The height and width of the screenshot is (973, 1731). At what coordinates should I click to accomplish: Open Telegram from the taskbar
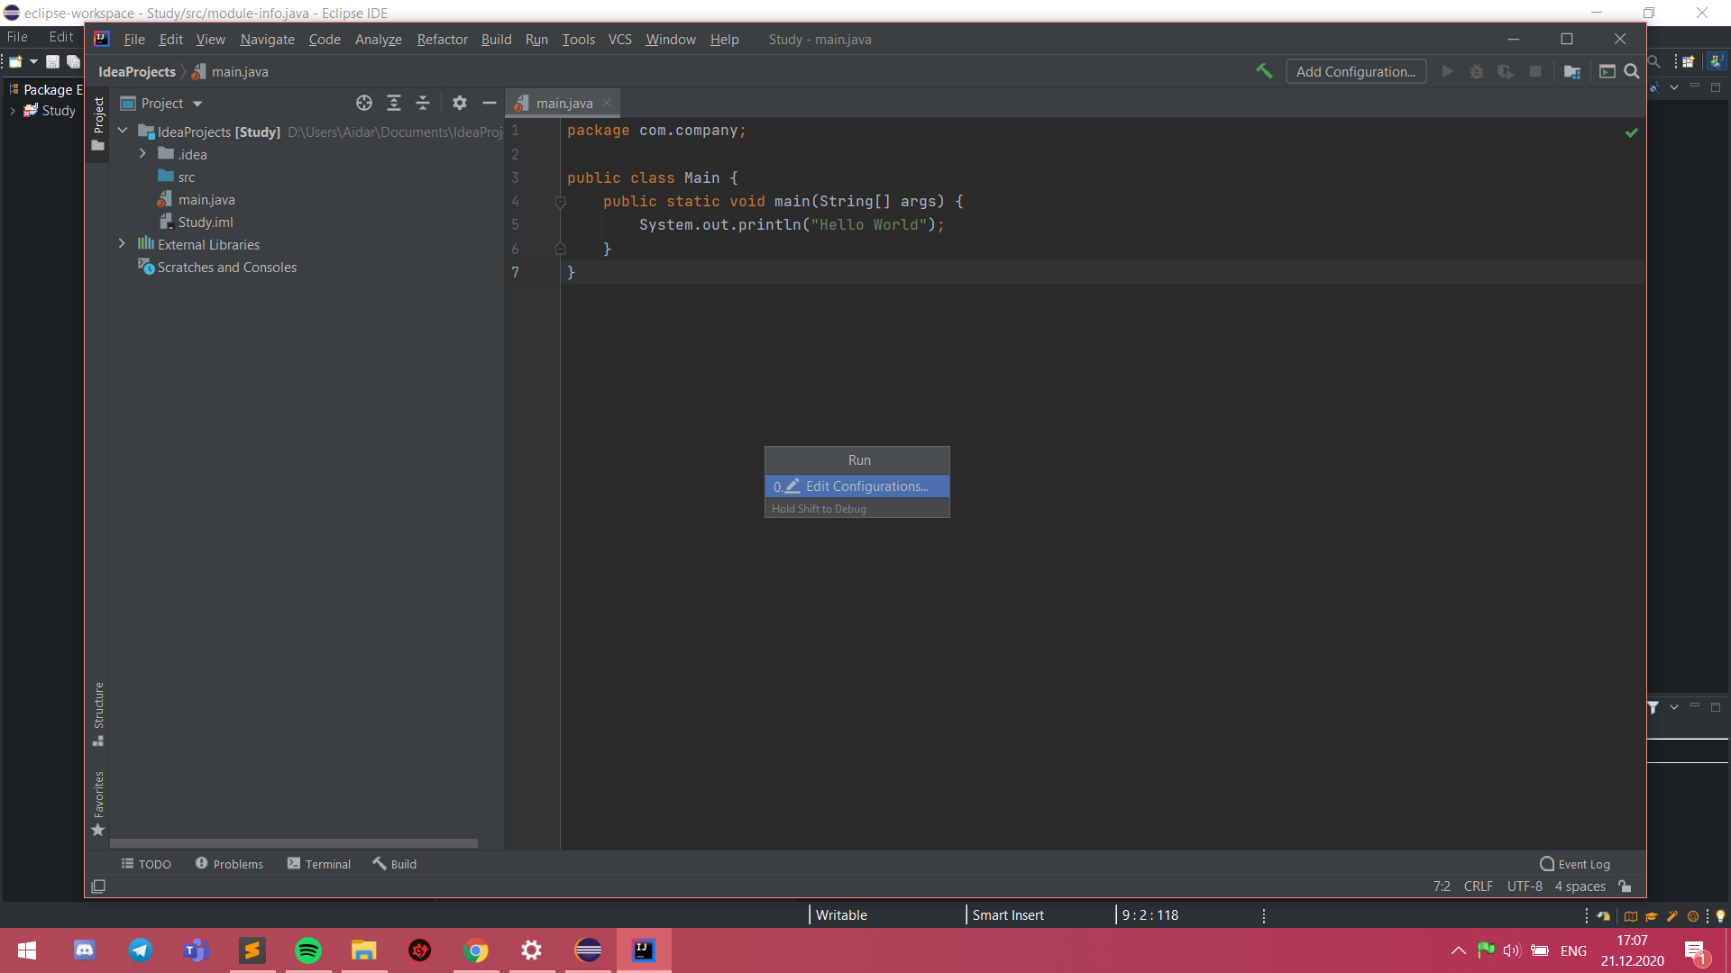tap(141, 950)
